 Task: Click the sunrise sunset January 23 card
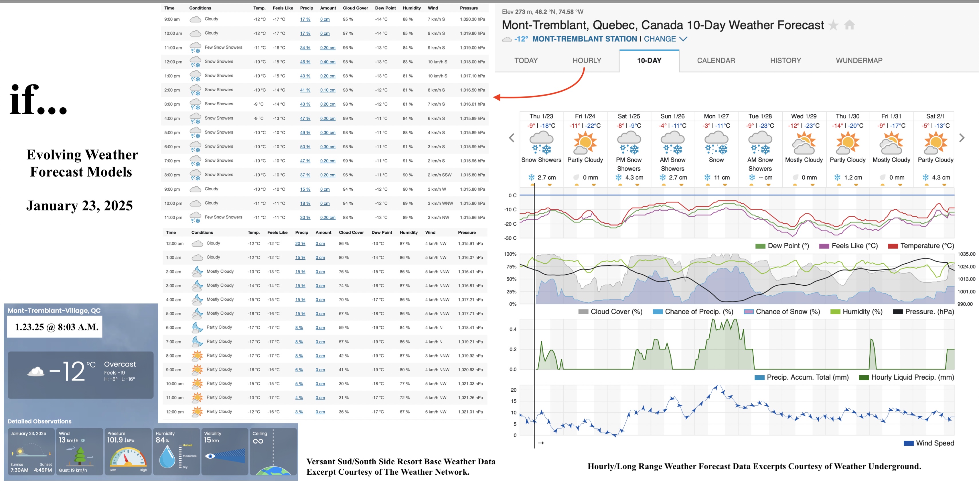pyautogui.click(x=31, y=452)
